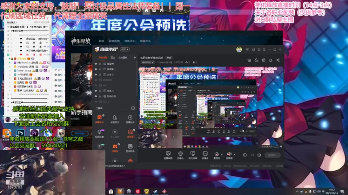Click the padlock icon above the preview
Image resolution: width=348 pixels, height=195 pixels.
(256, 60)
